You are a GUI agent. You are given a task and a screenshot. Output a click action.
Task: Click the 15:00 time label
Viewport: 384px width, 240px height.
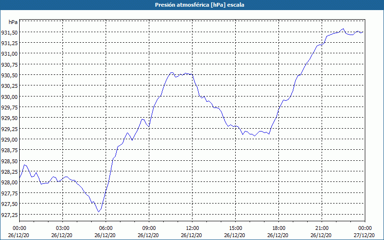point(235,228)
